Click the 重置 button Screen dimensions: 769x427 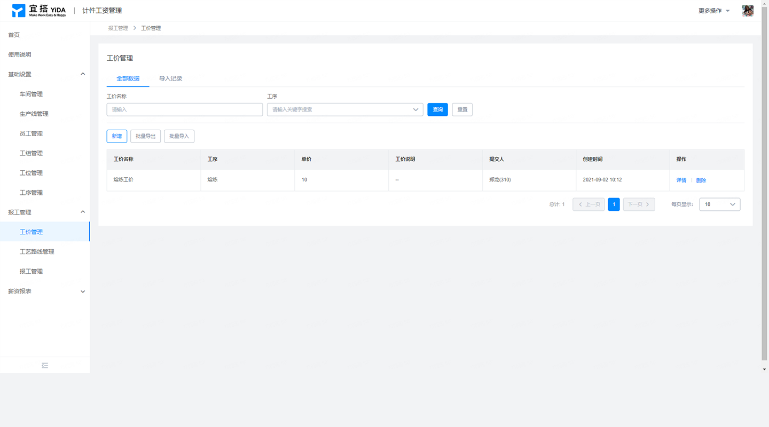point(462,109)
